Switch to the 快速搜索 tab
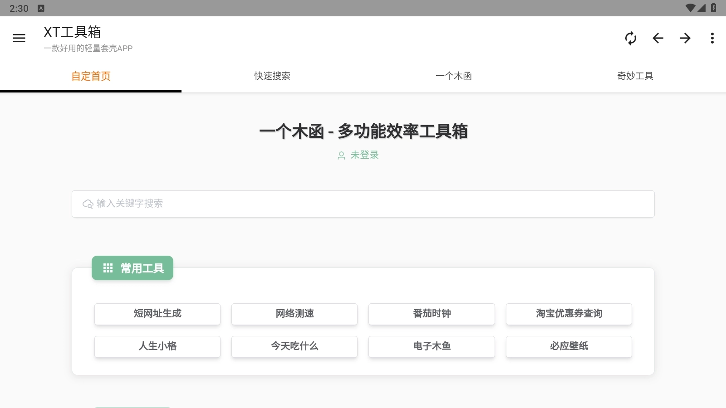The width and height of the screenshot is (726, 408). (x=272, y=76)
